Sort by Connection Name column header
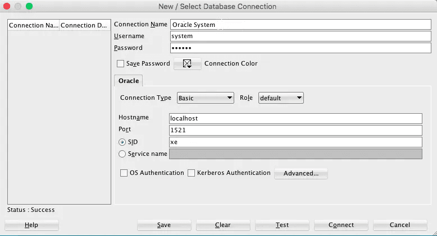 pyautogui.click(x=33, y=26)
